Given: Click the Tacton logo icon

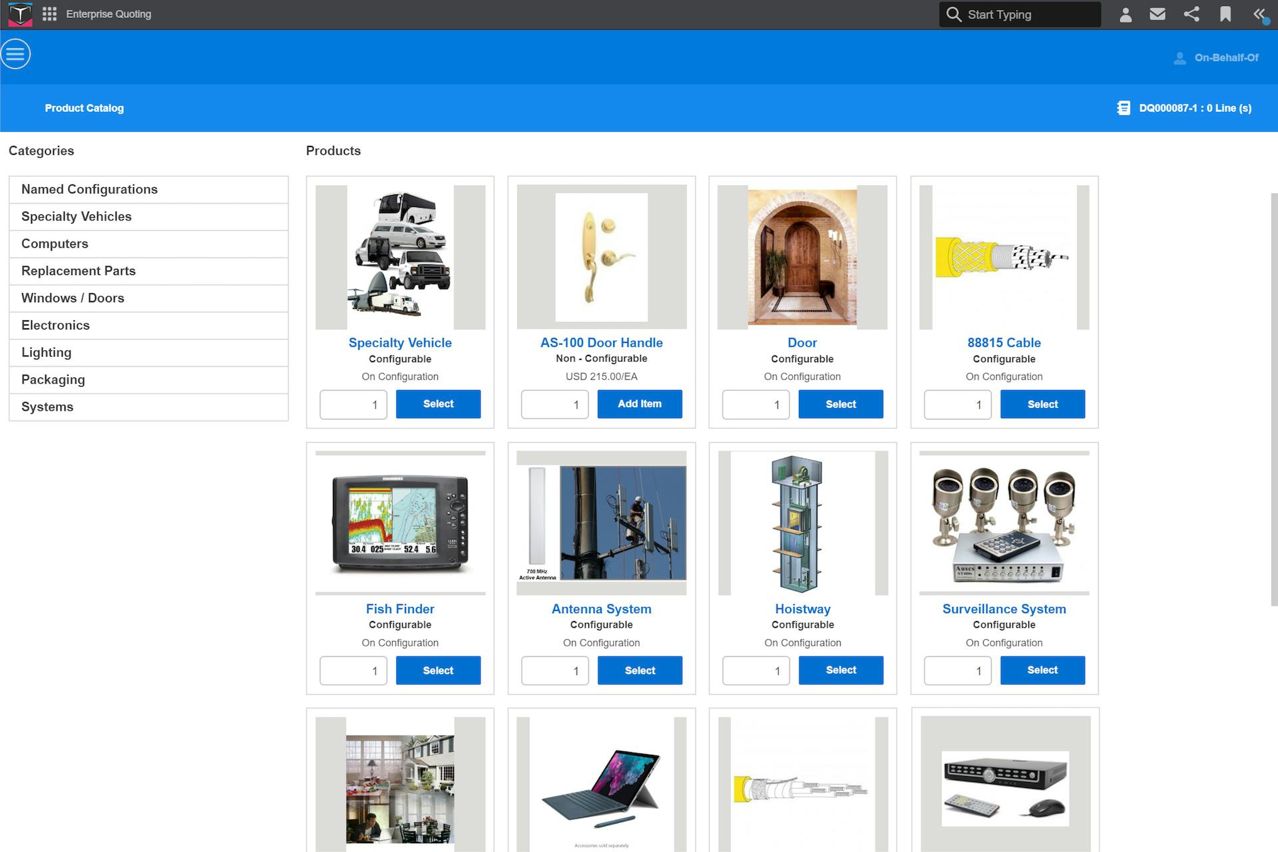Looking at the screenshot, I should tap(21, 14).
